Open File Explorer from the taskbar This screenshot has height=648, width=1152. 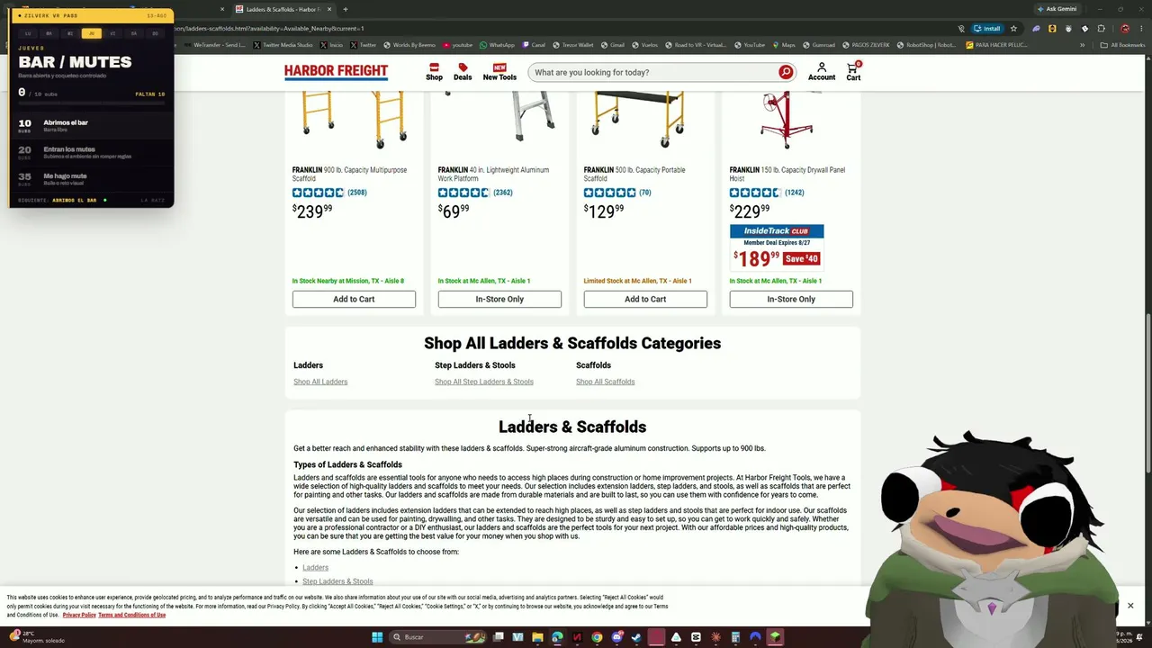[537, 637]
